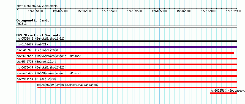
Task: Click the 156165100 ruler tick label
Action: coord(35,11)
